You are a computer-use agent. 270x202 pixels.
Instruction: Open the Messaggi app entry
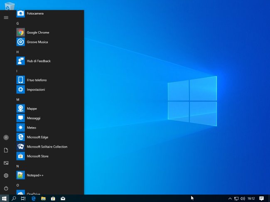[x=33, y=118]
